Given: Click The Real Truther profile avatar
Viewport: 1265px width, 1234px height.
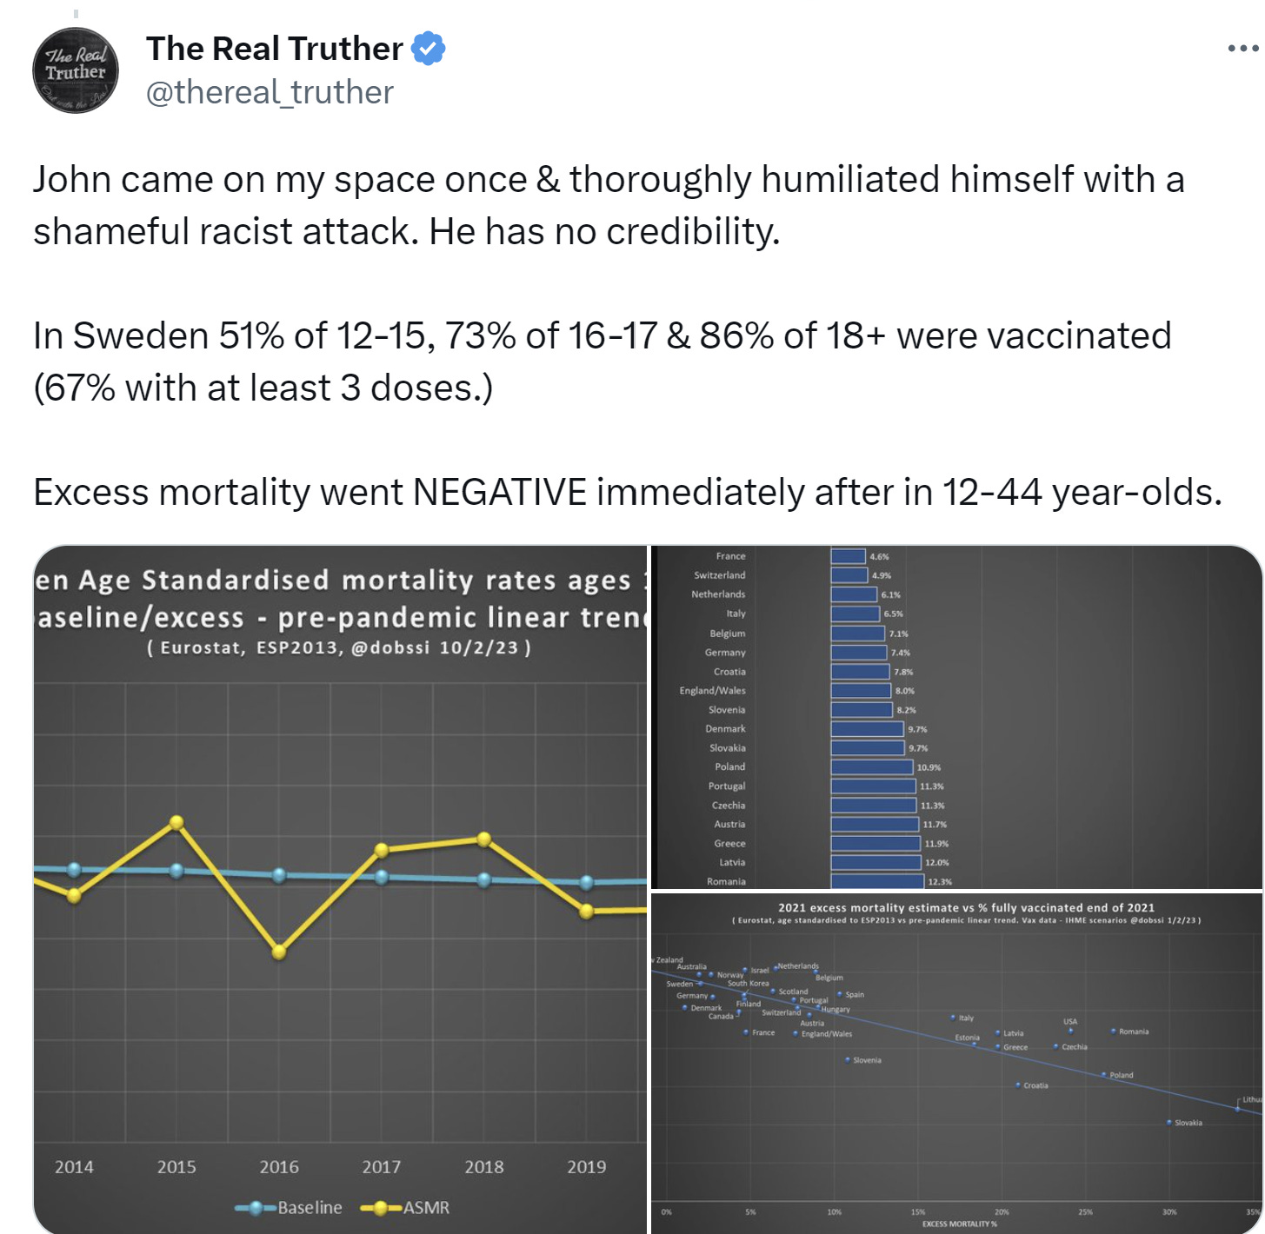Looking at the screenshot, I should (76, 71).
